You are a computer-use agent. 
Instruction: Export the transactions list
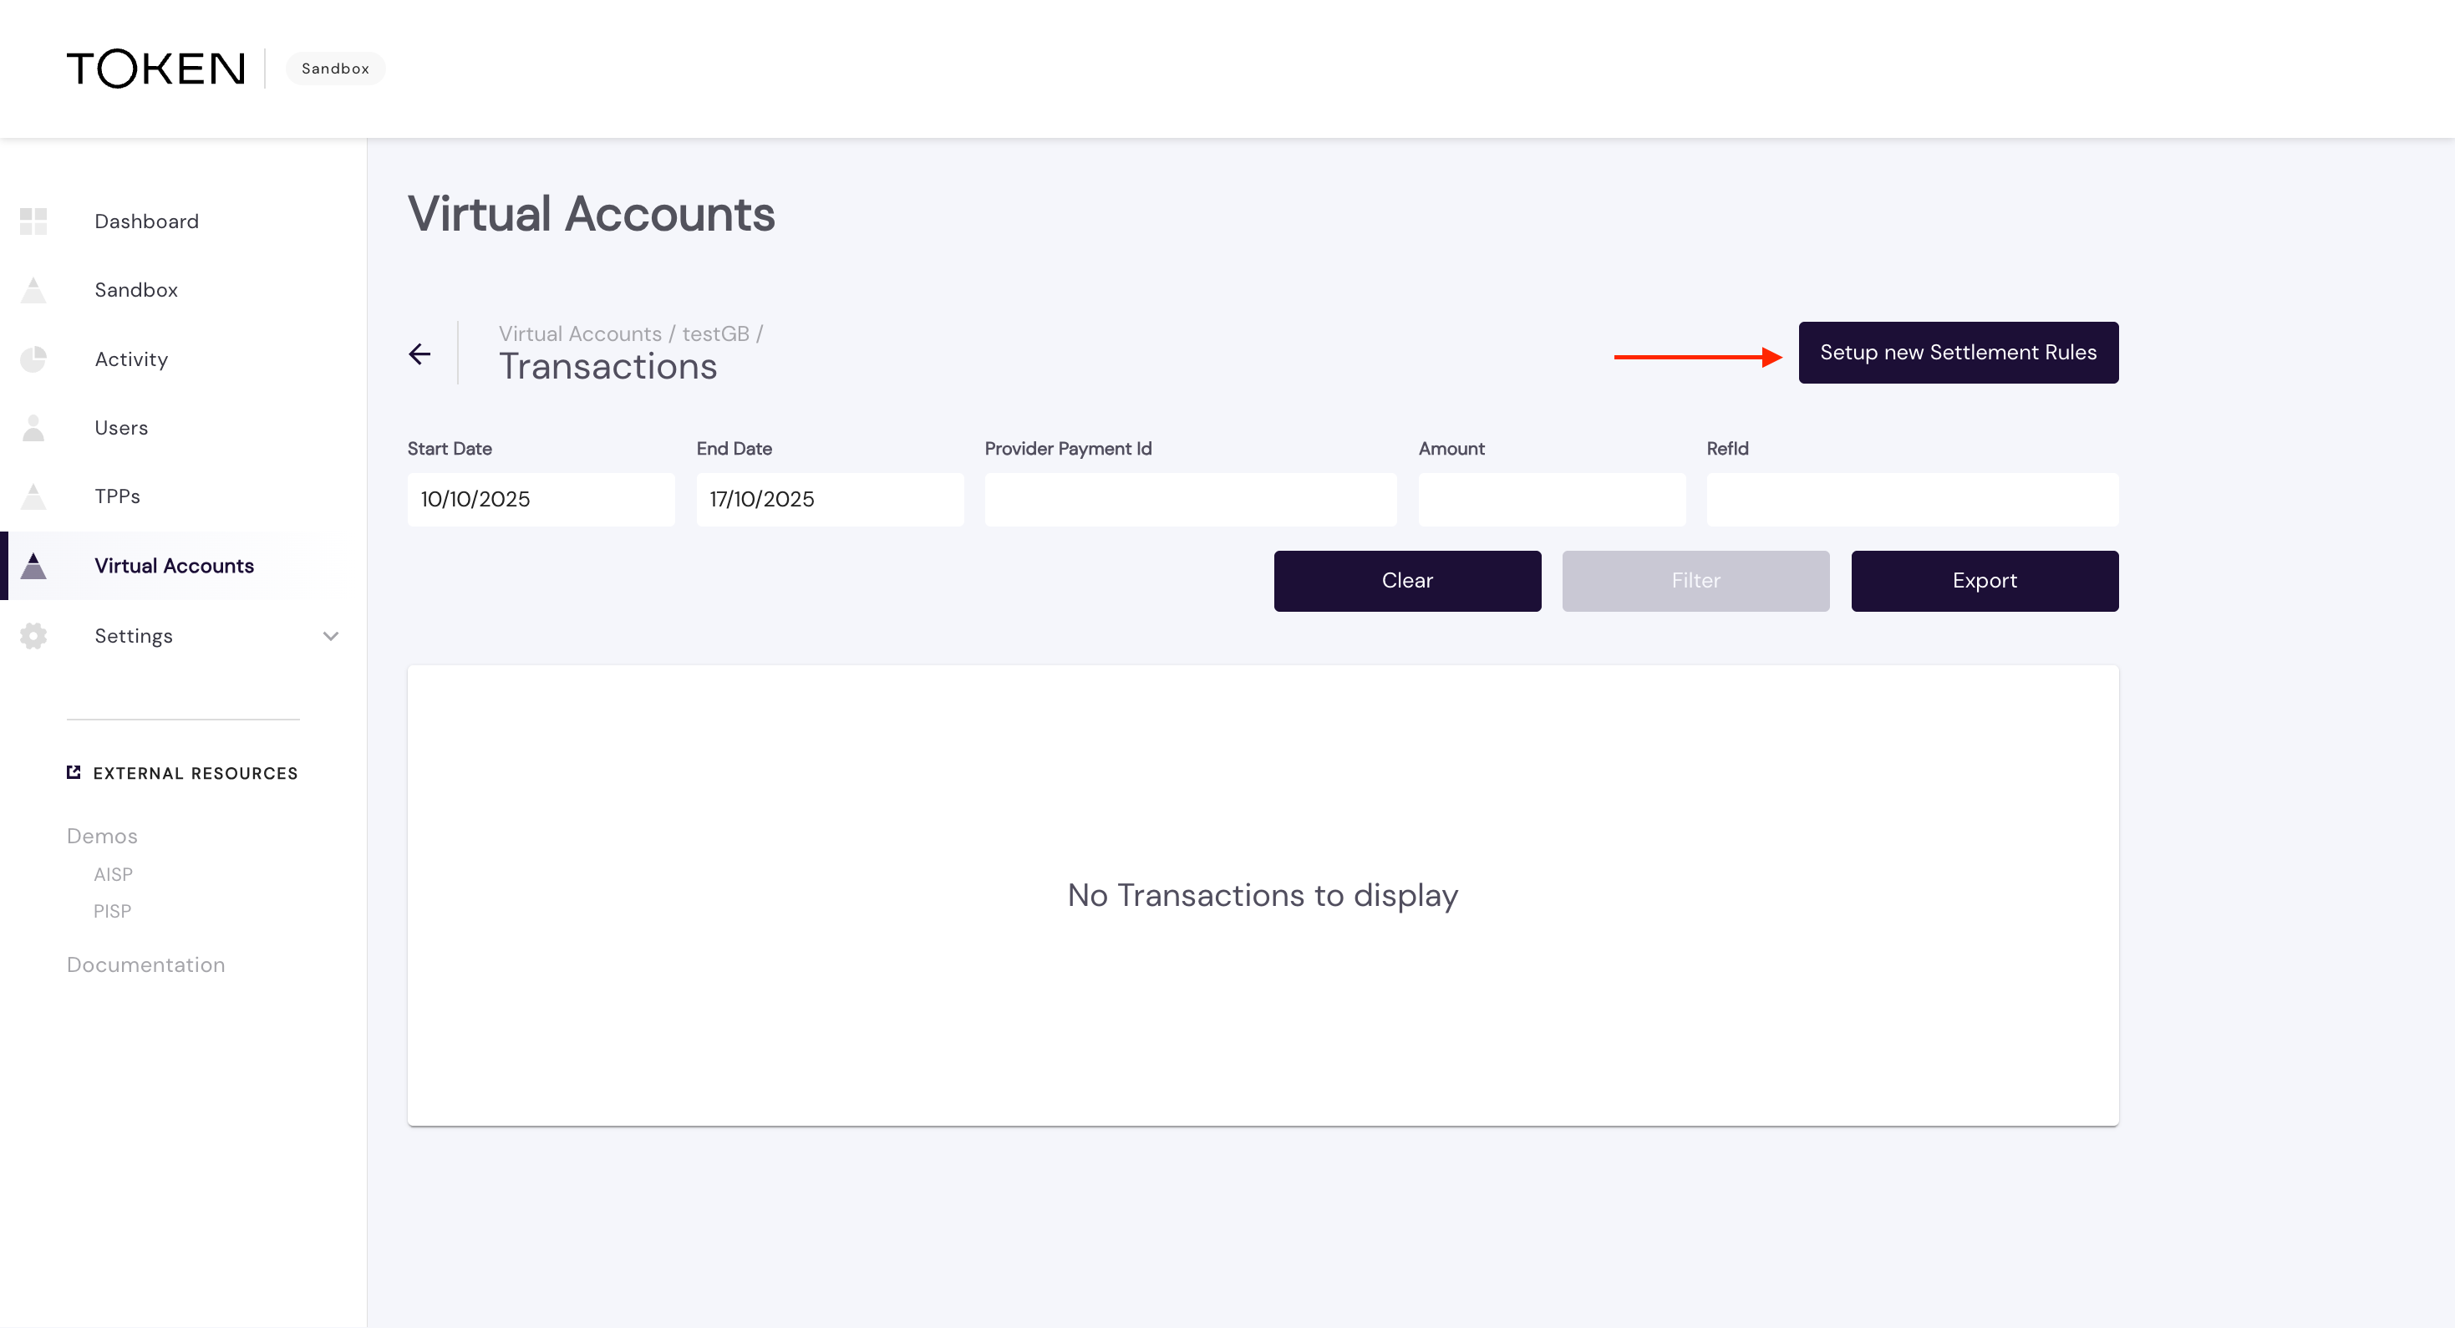(1985, 581)
